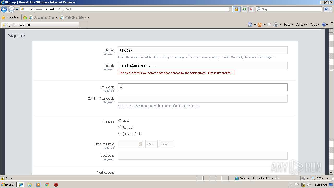Show hidden tray icons arrow

[x=291, y=184]
